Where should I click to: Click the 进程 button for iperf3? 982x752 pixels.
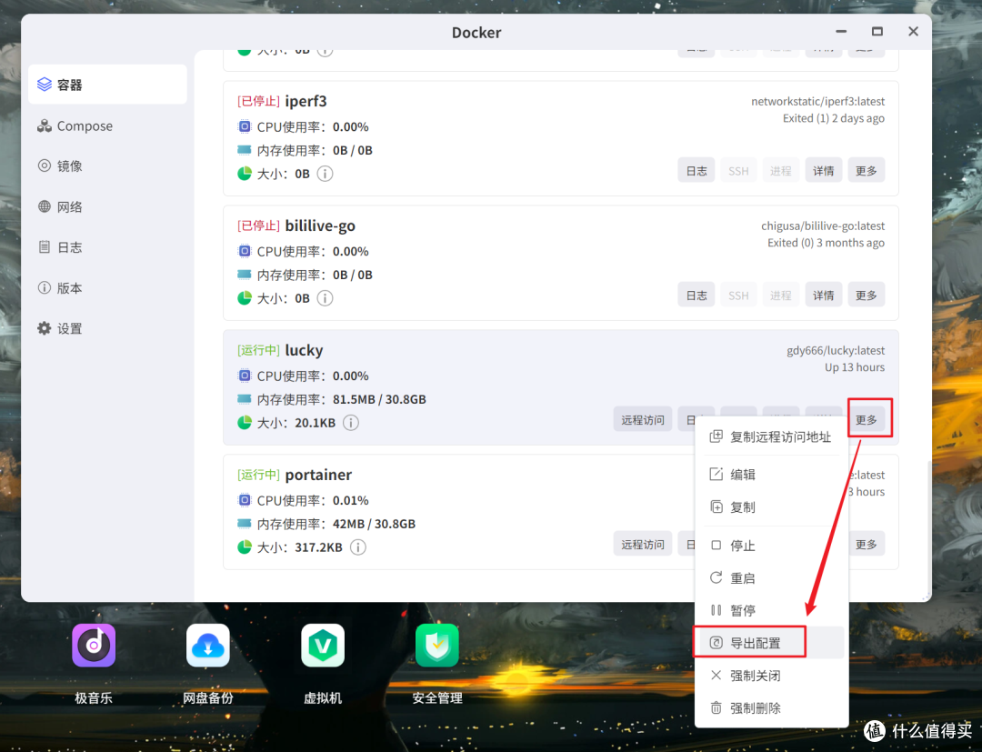(780, 170)
